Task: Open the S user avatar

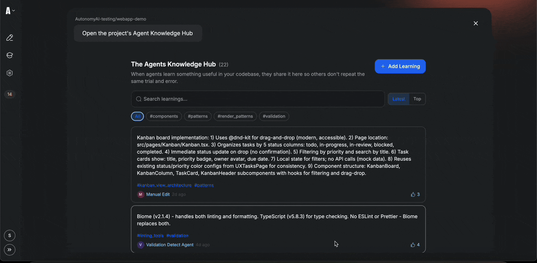Action: pyautogui.click(x=10, y=235)
